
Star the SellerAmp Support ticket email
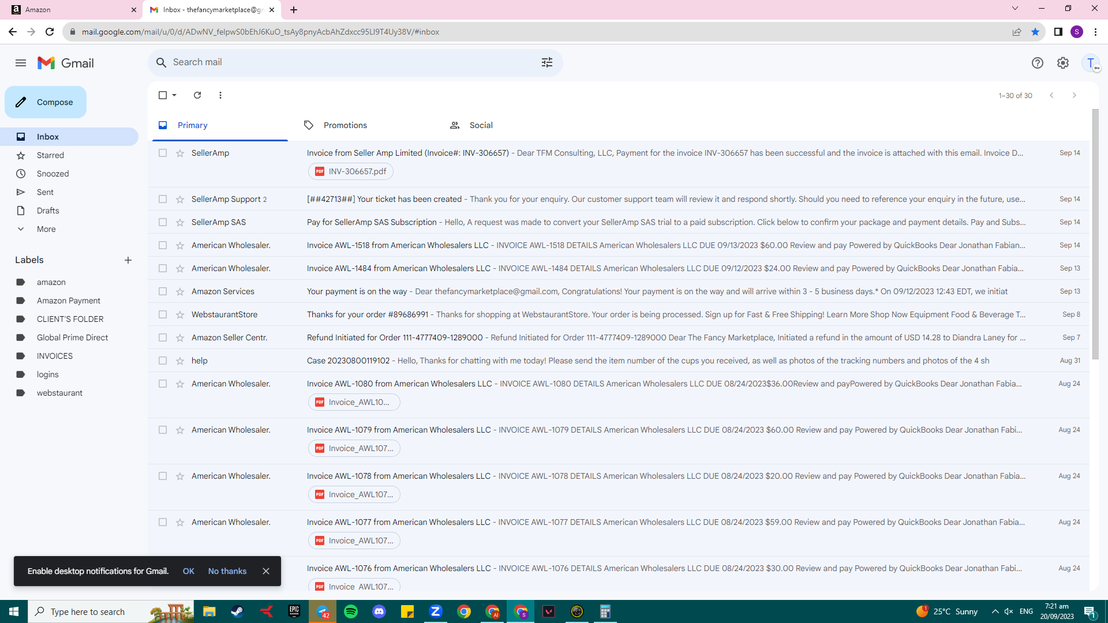coord(180,199)
